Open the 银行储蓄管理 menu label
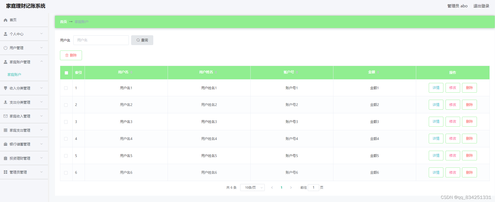 click(x=20, y=144)
